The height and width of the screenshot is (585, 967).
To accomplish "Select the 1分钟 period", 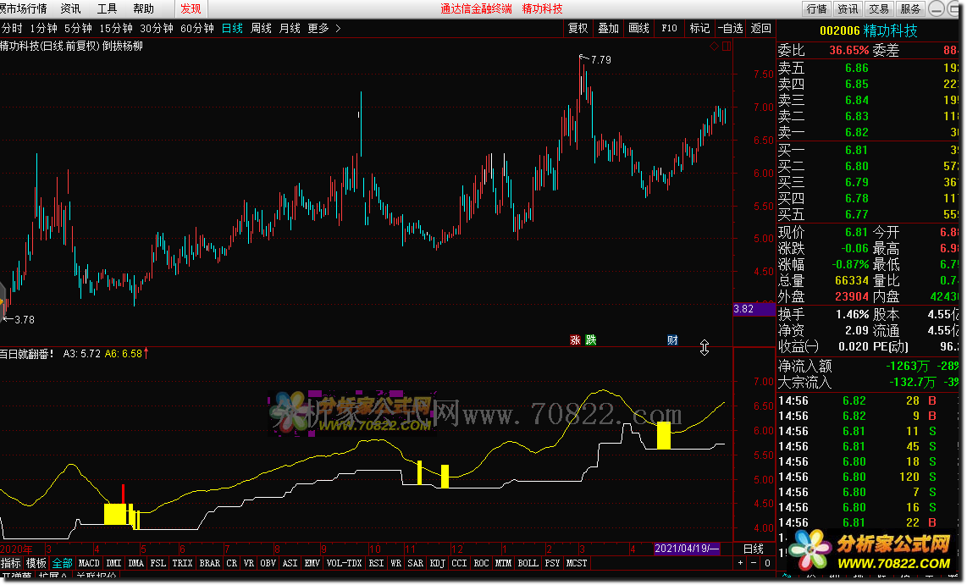I will point(43,28).
